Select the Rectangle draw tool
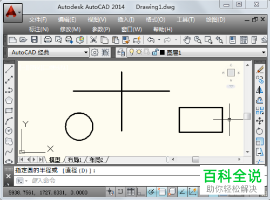Screen dimensions: 270x200 click(x=9, y=111)
